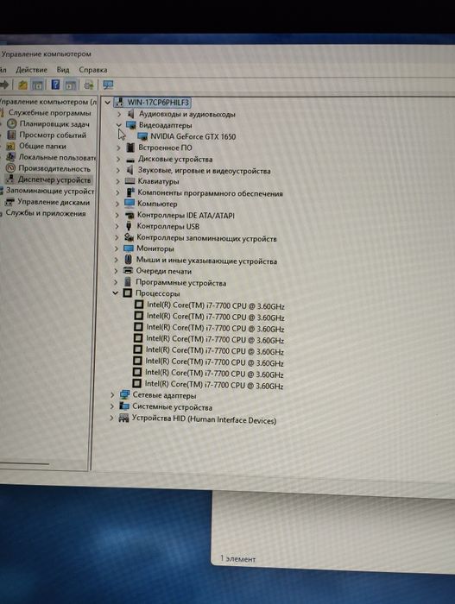
Task: Expand the Компьютер category
Action: click(x=117, y=204)
